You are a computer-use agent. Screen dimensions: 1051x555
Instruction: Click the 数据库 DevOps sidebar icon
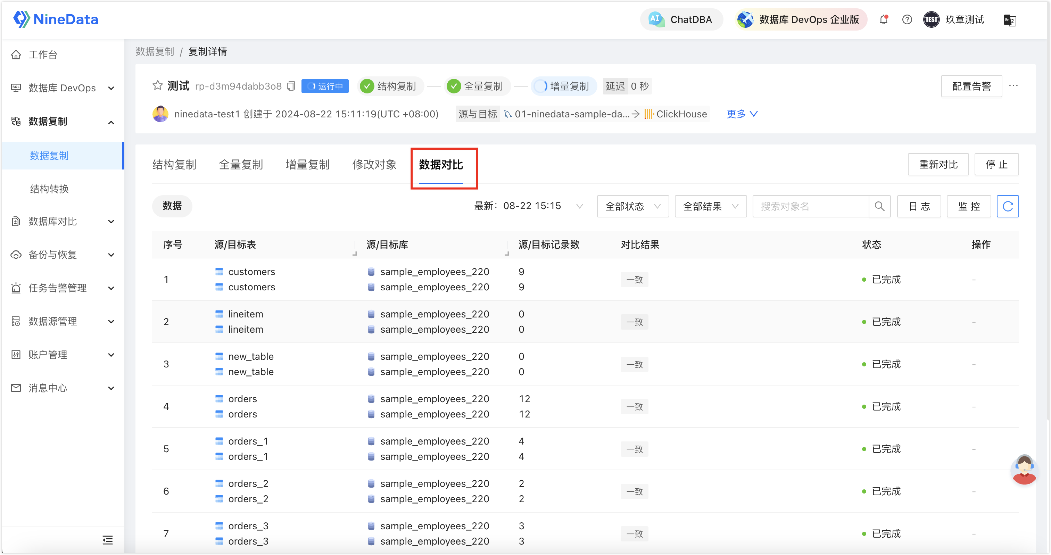click(16, 88)
